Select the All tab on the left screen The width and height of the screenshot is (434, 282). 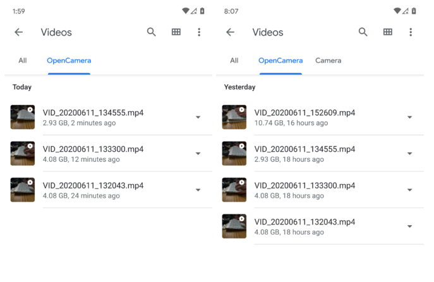tap(23, 61)
